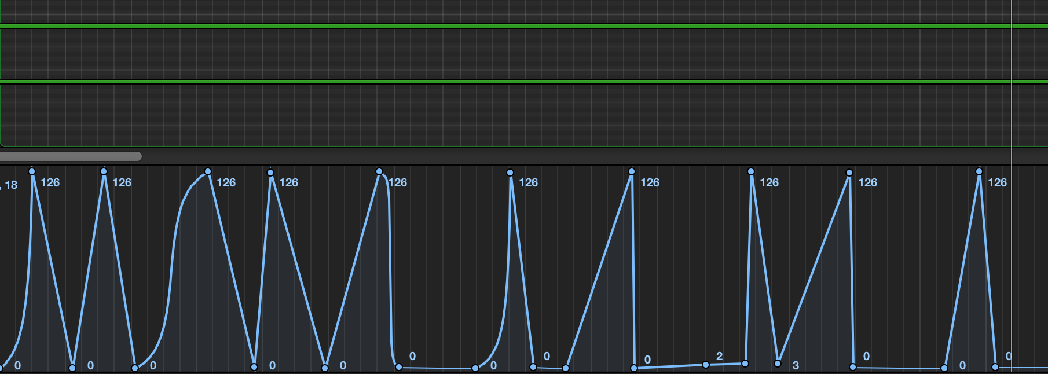Click the 0 point between the first two peaks

click(72, 368)
